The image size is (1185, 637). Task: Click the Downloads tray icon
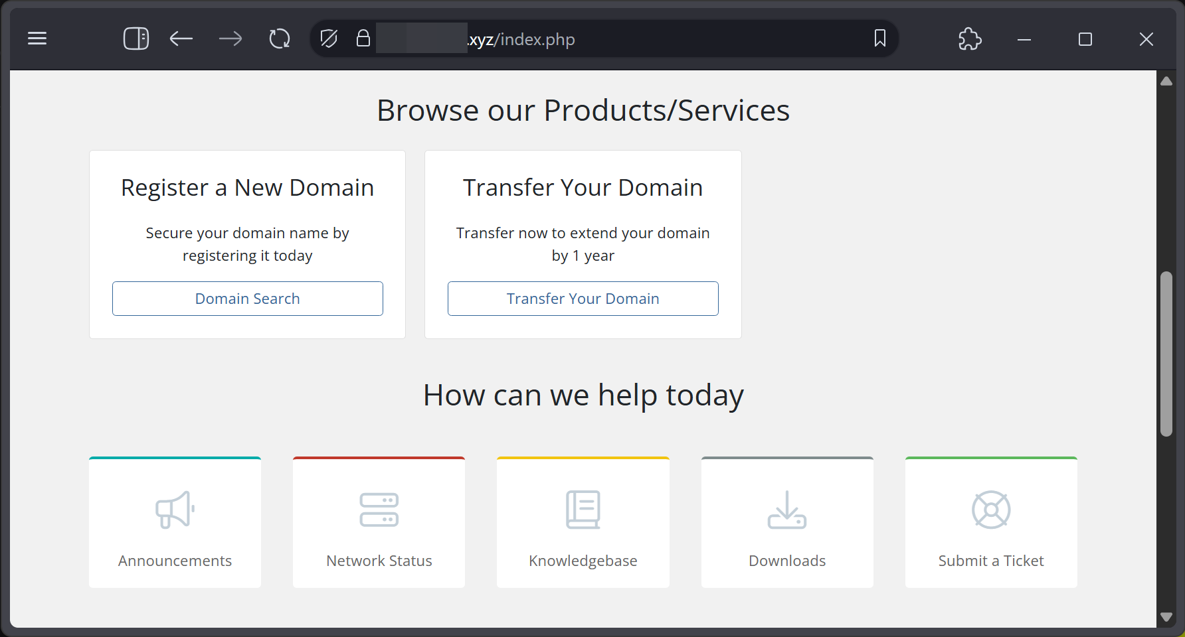(787, 510)
